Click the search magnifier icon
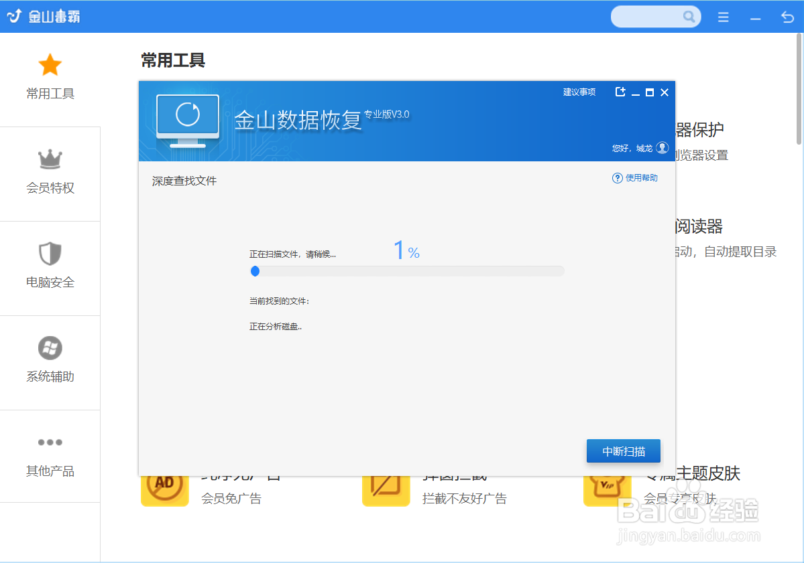 [x=690, y=16]
